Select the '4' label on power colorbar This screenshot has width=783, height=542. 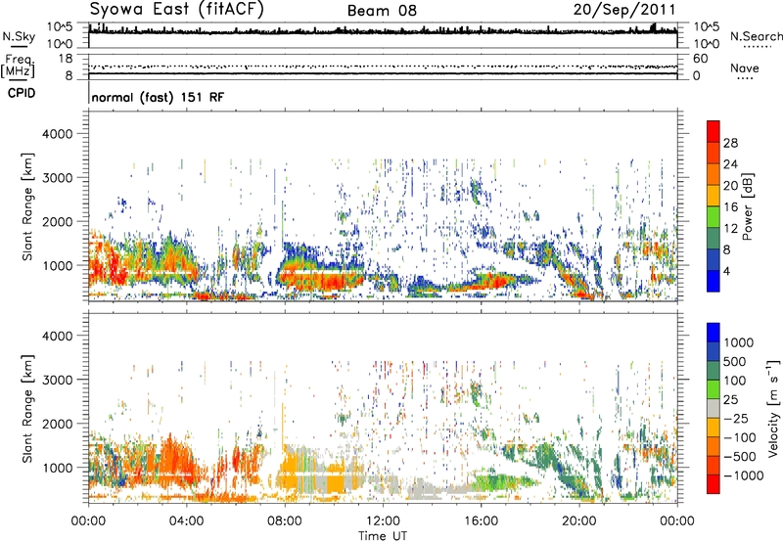coord(726,271)
